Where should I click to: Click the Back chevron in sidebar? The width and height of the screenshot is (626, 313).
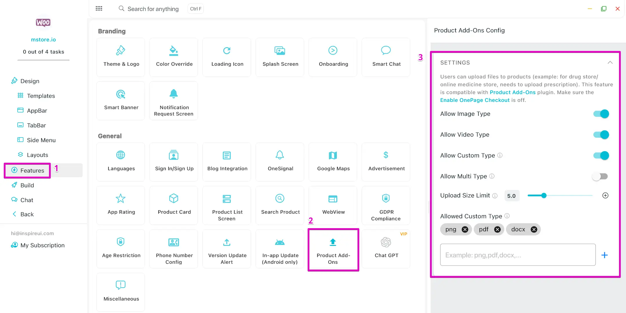click(14, 214)
